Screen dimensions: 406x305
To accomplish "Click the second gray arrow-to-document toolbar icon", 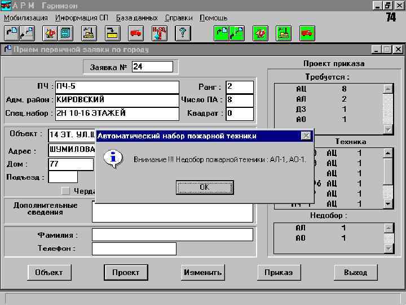I will [x=27, y=33].
